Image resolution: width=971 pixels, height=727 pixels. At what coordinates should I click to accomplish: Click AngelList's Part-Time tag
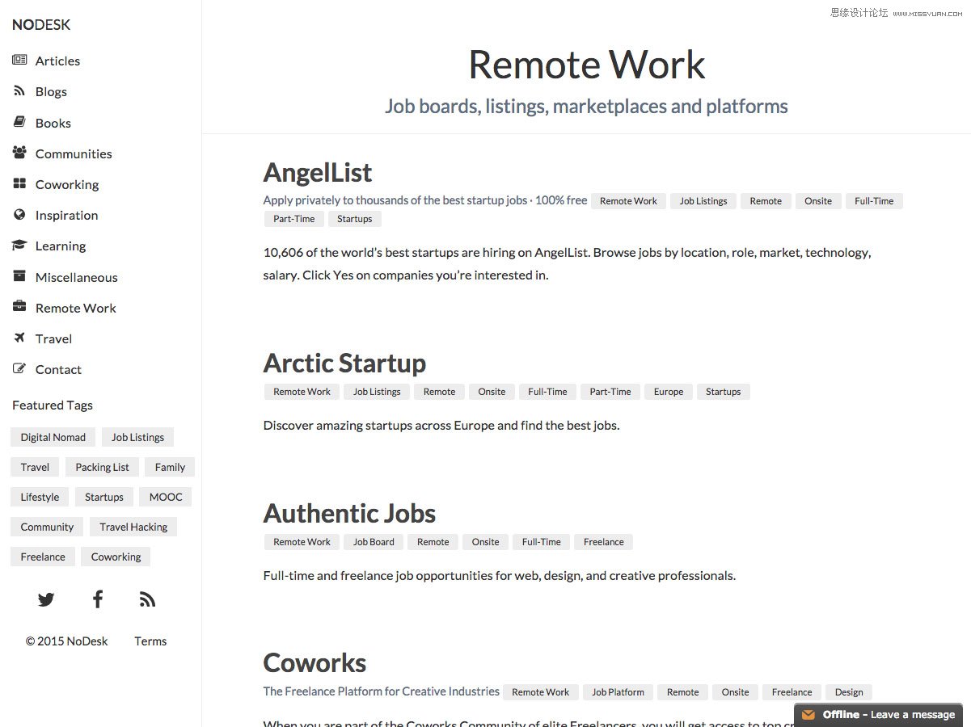point(293,219)
